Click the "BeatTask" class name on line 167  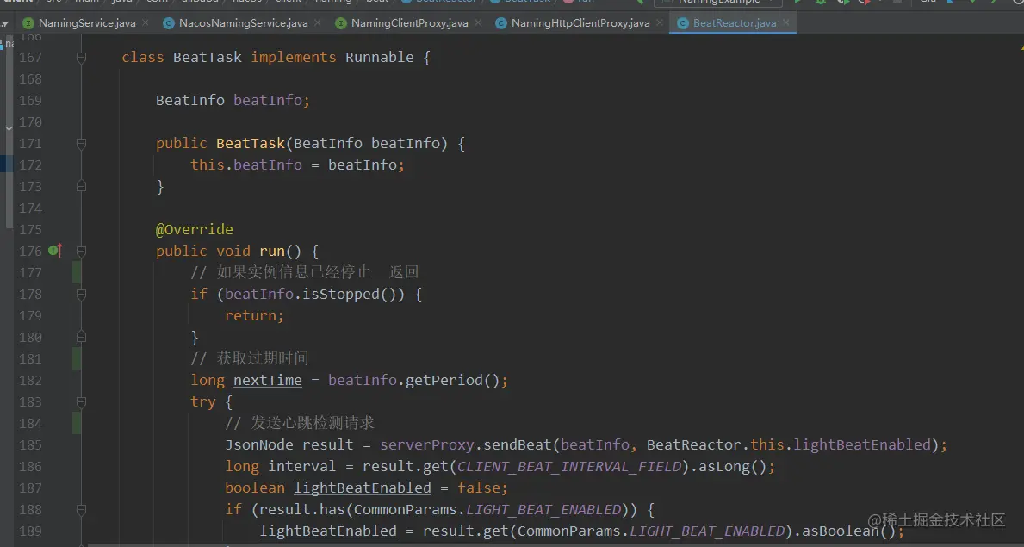click(x=208, y=58)
